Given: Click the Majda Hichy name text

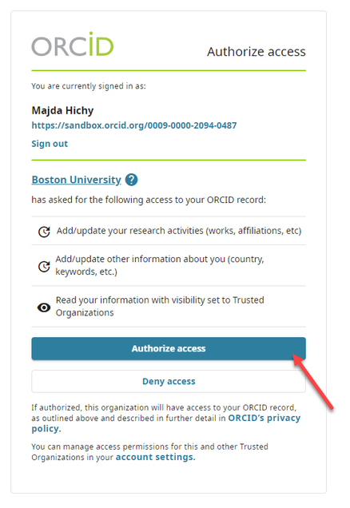Looking at the screenshot, I should tap(62, 110).
